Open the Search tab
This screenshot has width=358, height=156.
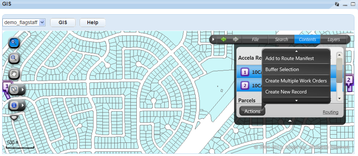(x=281, y=39)
